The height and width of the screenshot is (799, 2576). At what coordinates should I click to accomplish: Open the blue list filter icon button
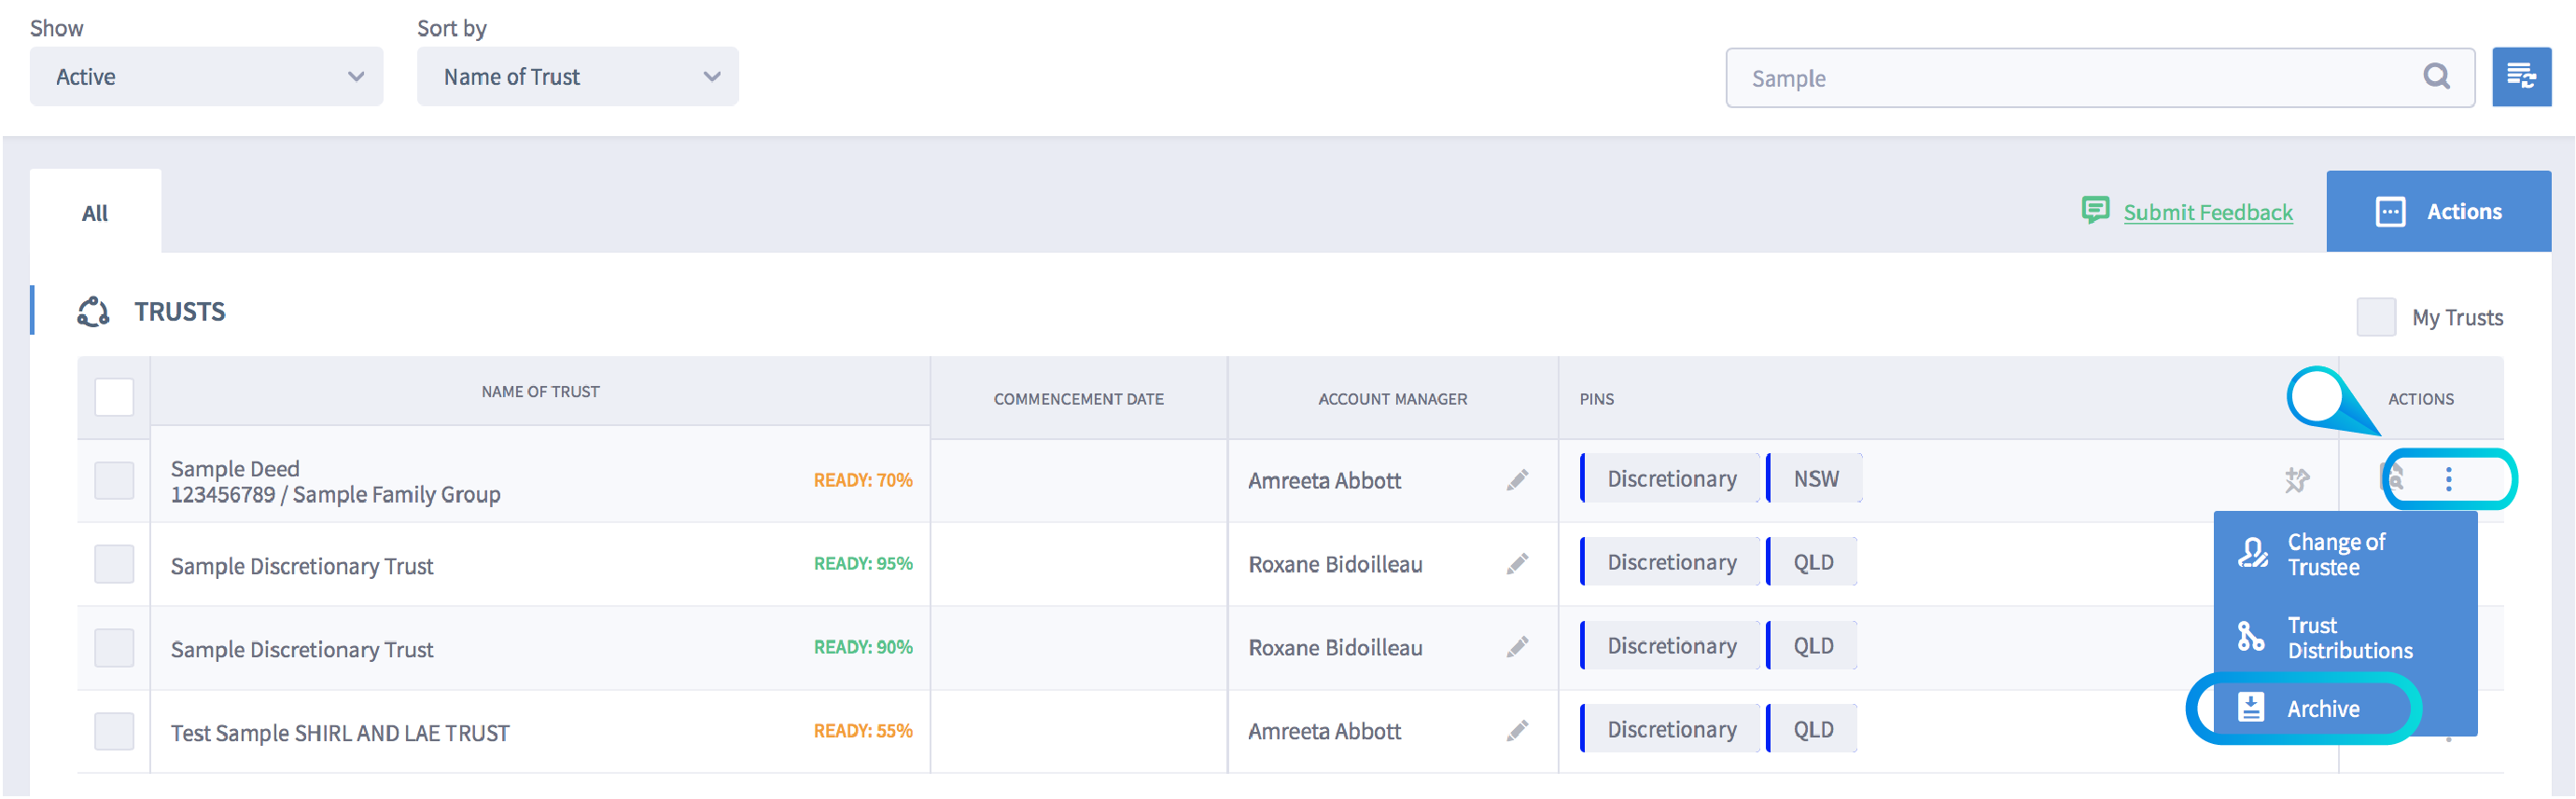click(2520, 76)
